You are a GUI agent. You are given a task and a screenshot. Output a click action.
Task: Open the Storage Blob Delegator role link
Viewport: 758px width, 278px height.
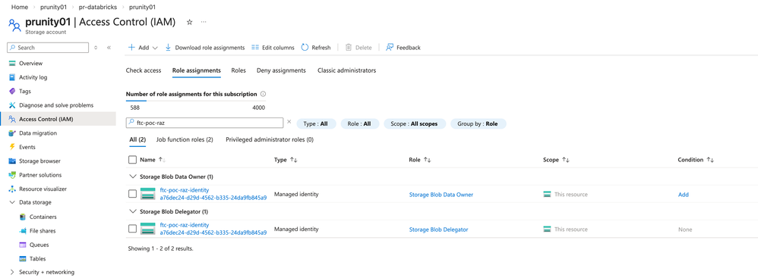[438, 230]
